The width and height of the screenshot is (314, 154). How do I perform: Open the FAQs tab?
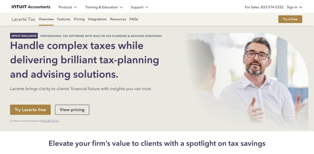point(134,19)
